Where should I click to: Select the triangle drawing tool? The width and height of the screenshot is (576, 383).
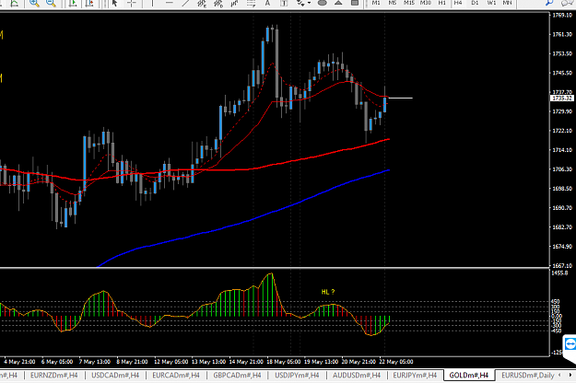[338, 4]
